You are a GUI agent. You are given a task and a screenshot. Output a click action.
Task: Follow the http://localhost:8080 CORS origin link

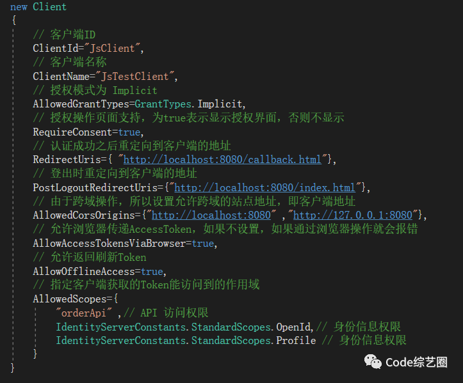(211, 215)
